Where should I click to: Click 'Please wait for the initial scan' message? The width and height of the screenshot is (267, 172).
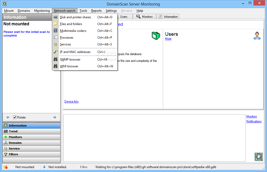[27, 34]
